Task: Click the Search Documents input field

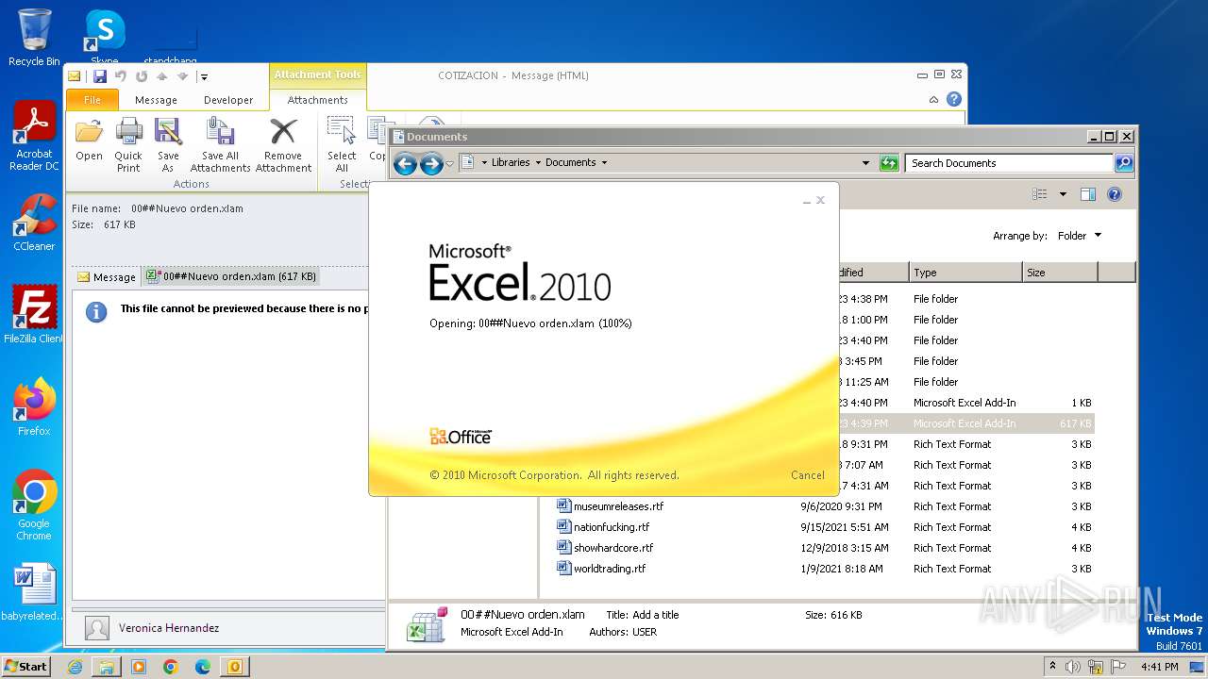Action: (1009, 163)
